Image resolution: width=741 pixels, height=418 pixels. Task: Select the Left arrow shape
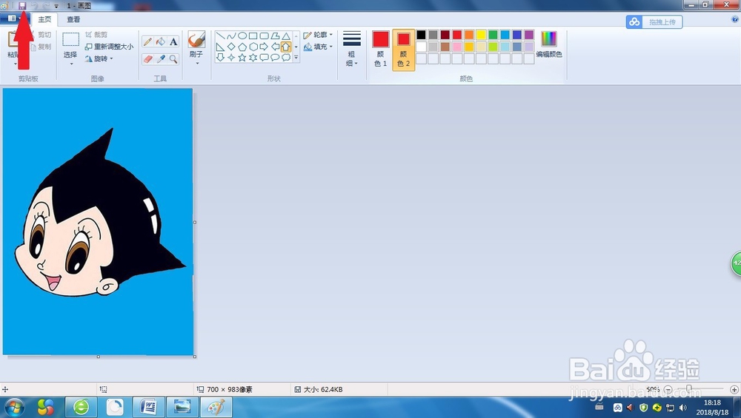coord(275,47)
